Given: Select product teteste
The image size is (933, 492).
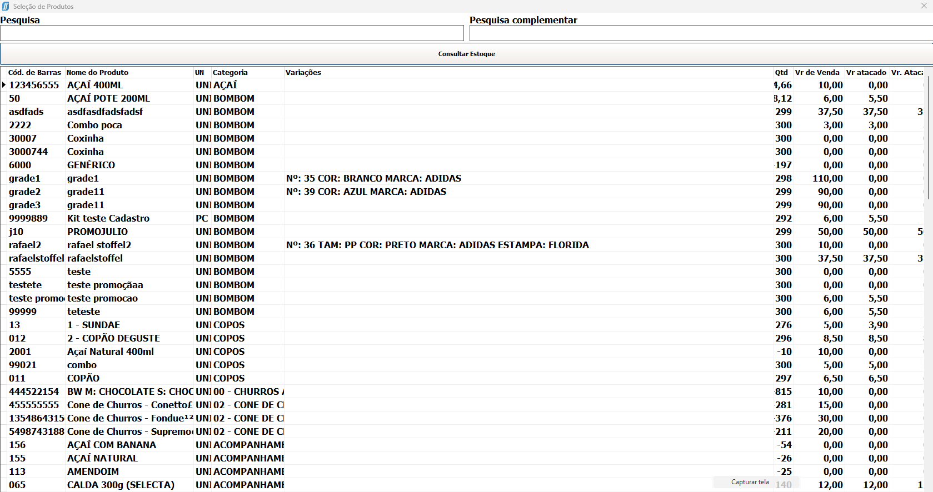Looking at the screenshot, I should [x=83, y=312].
